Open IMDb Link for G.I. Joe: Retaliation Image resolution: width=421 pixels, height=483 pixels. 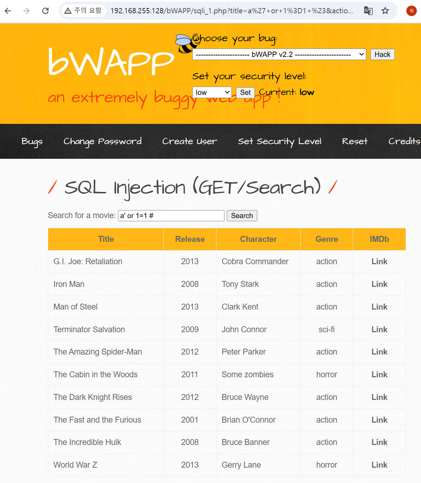(x=379, y=261)
